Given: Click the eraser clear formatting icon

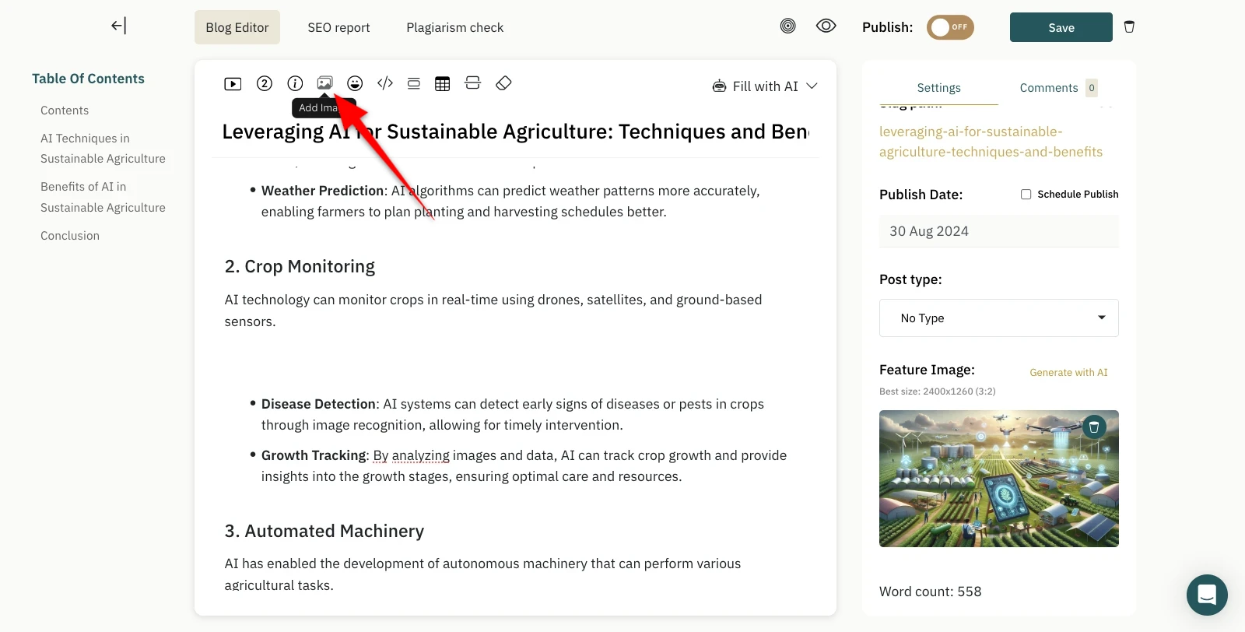Looking at the screenshot, I should (503, 83).
